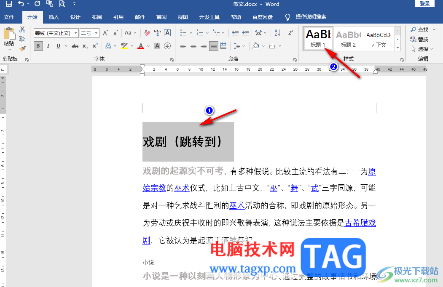Open the bullet list dropdown arrow
Screen dimensions: 443x287
191,33
